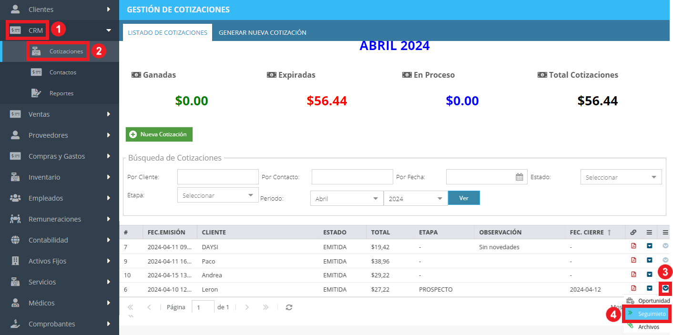
Task: Click the Nueva Cotización green button
Action: click(x=159, y=134)
